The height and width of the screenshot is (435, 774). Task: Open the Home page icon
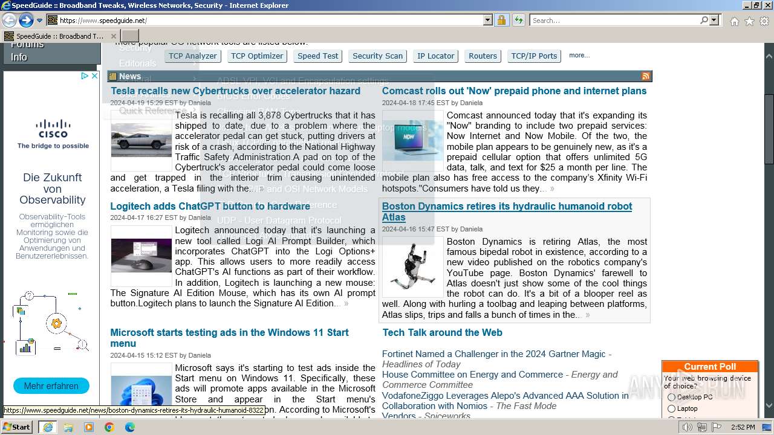[x=734, y=21]
